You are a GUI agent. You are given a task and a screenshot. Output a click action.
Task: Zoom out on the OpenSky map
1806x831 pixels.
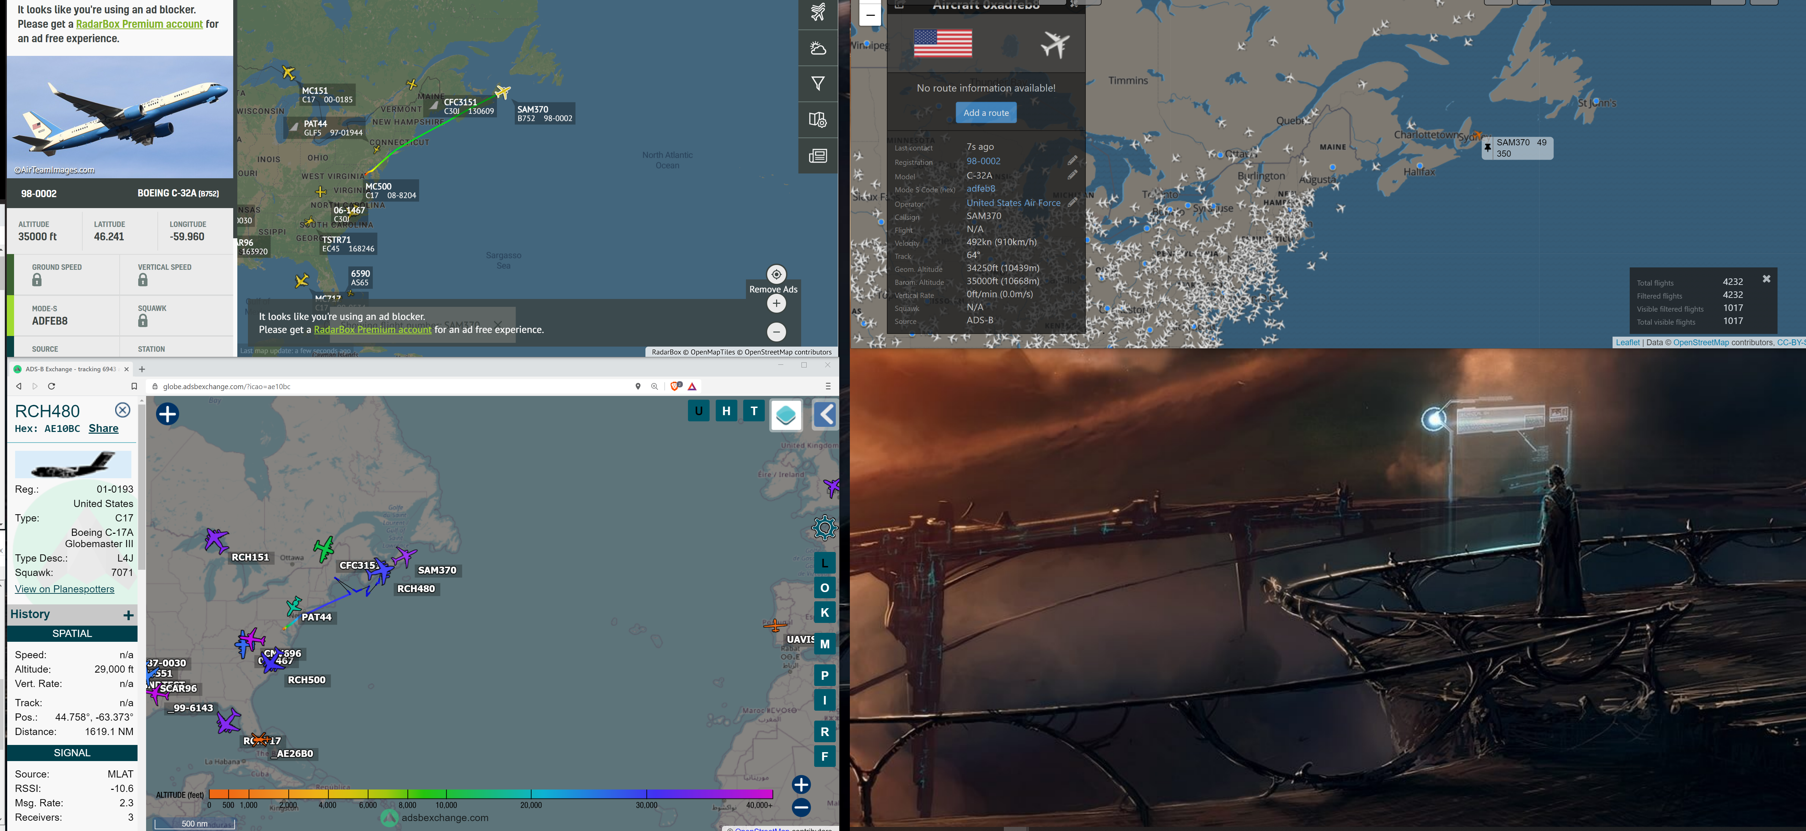click(x=870, y=15)
